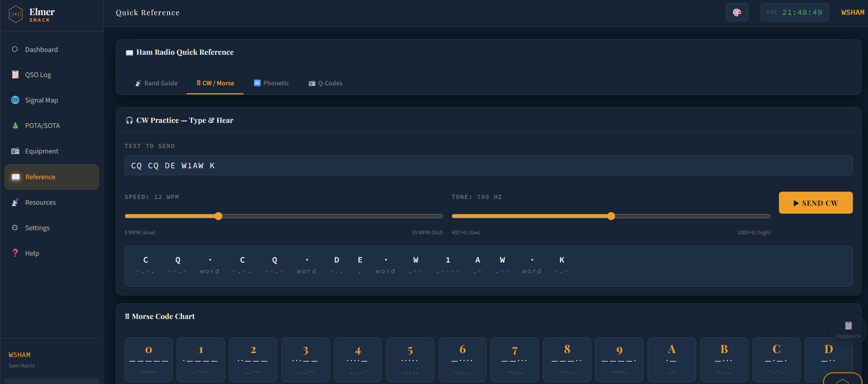Image resolution: width=868 pixels, height=384 pixels.
Task: Click the letter A in the Morse preview
Action: coord(478,260)
